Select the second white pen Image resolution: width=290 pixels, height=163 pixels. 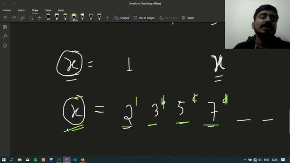click(82, 17)
